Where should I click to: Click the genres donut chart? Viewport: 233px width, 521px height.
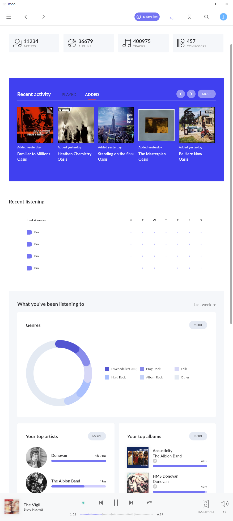click(x=59, y=373)
